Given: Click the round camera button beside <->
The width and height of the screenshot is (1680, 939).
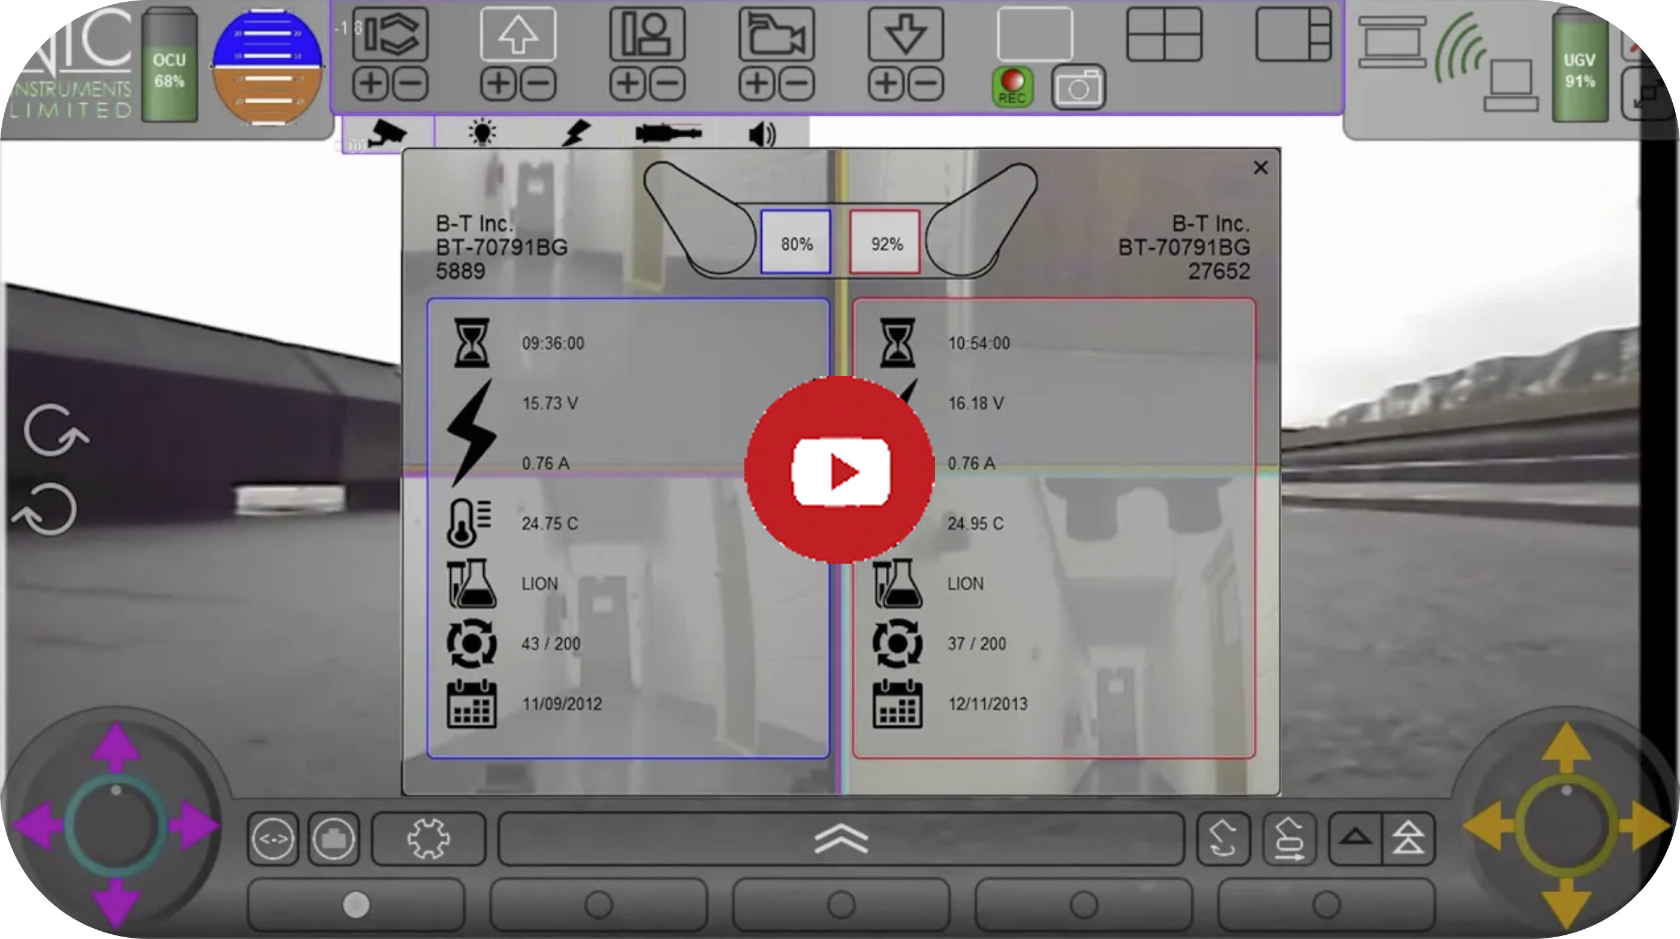Looking at the screenshot, I should pos(333,838).
